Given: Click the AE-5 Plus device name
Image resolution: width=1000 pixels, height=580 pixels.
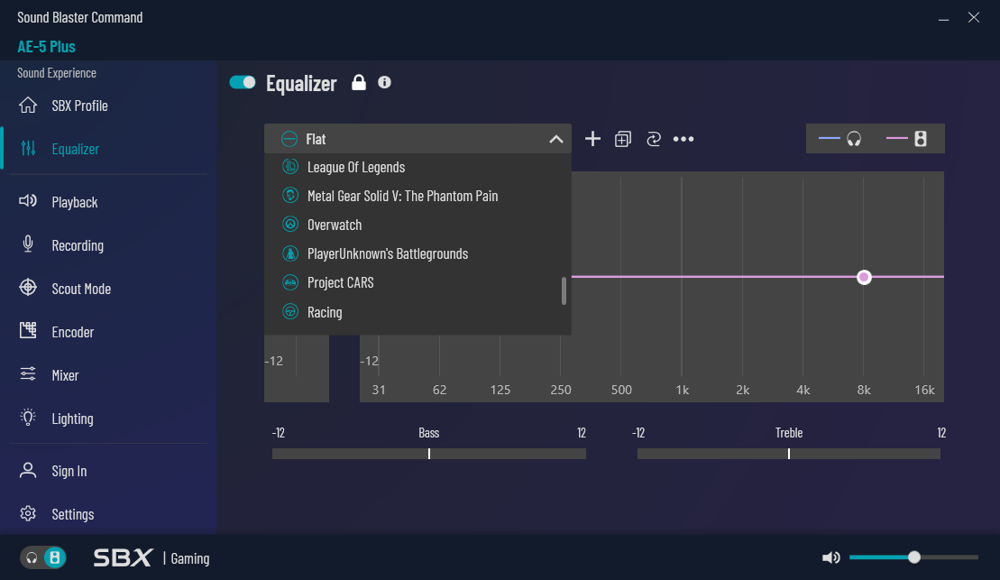Looking at the screenshot, I should (x=47, y=47).
